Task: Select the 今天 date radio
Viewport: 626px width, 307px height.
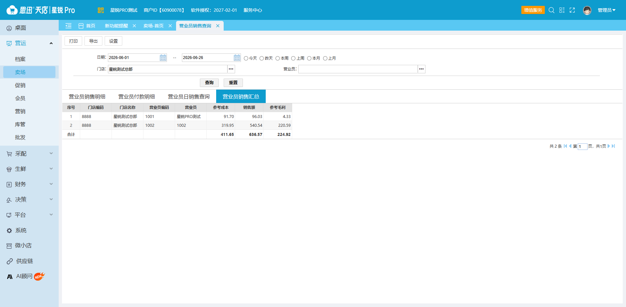Action: [x=246, y=58]
